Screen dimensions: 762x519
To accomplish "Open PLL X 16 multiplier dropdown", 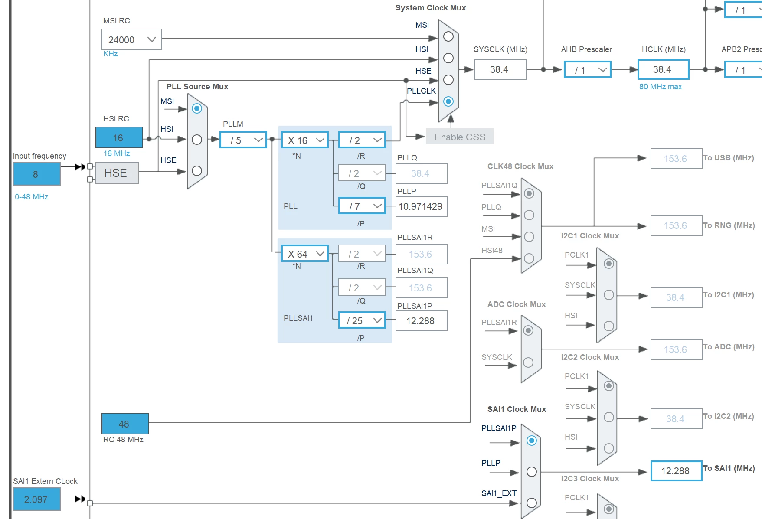I will pos(305,140).
